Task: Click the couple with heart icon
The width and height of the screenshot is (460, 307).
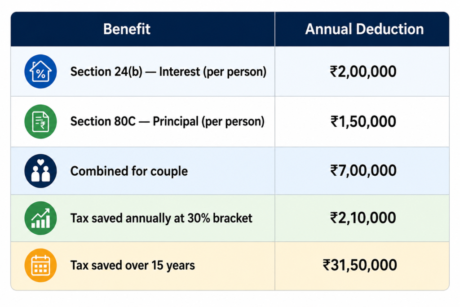Action: pyautogui.click(x=40, y=171)
